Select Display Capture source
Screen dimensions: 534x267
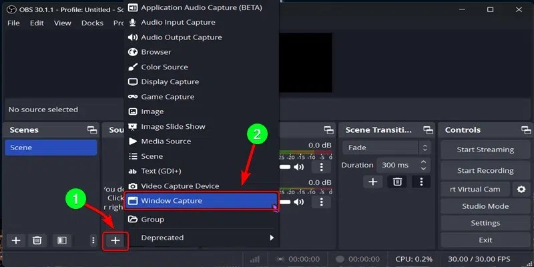click(x=202, y=81)
